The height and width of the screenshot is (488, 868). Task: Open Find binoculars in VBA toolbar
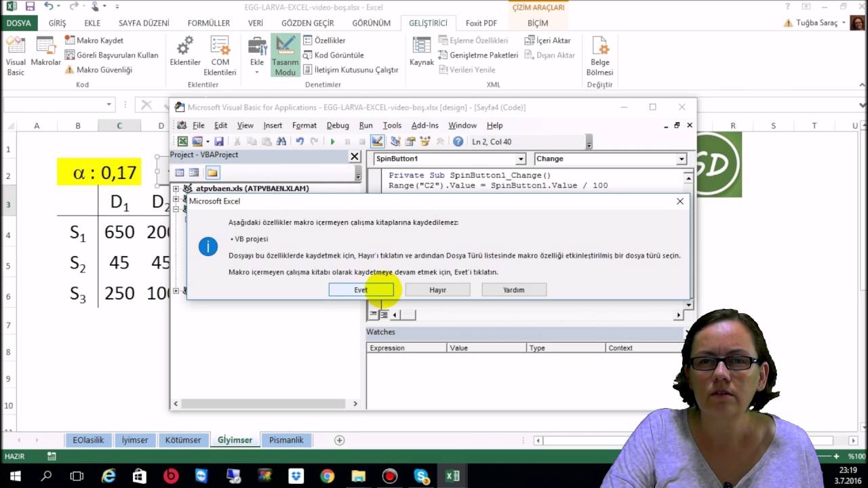(281, 142)
